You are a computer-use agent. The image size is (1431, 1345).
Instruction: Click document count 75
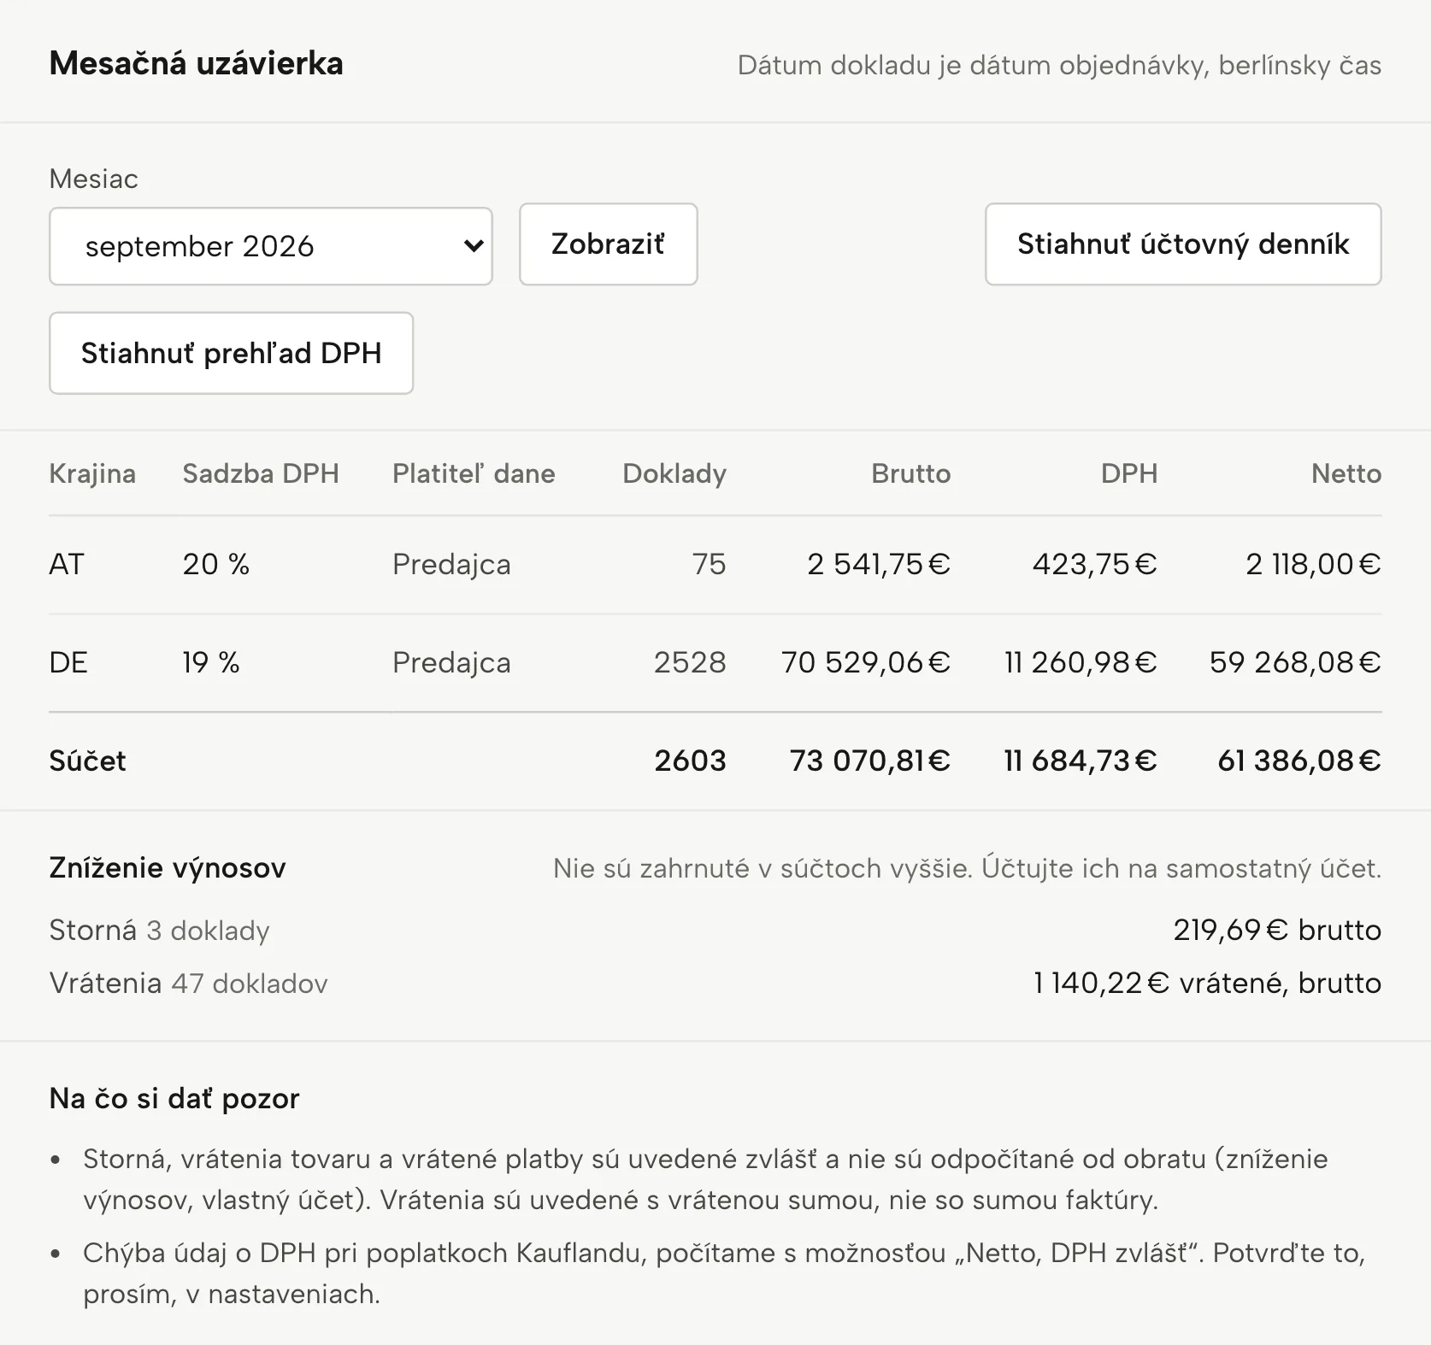[x=709, y=564]
